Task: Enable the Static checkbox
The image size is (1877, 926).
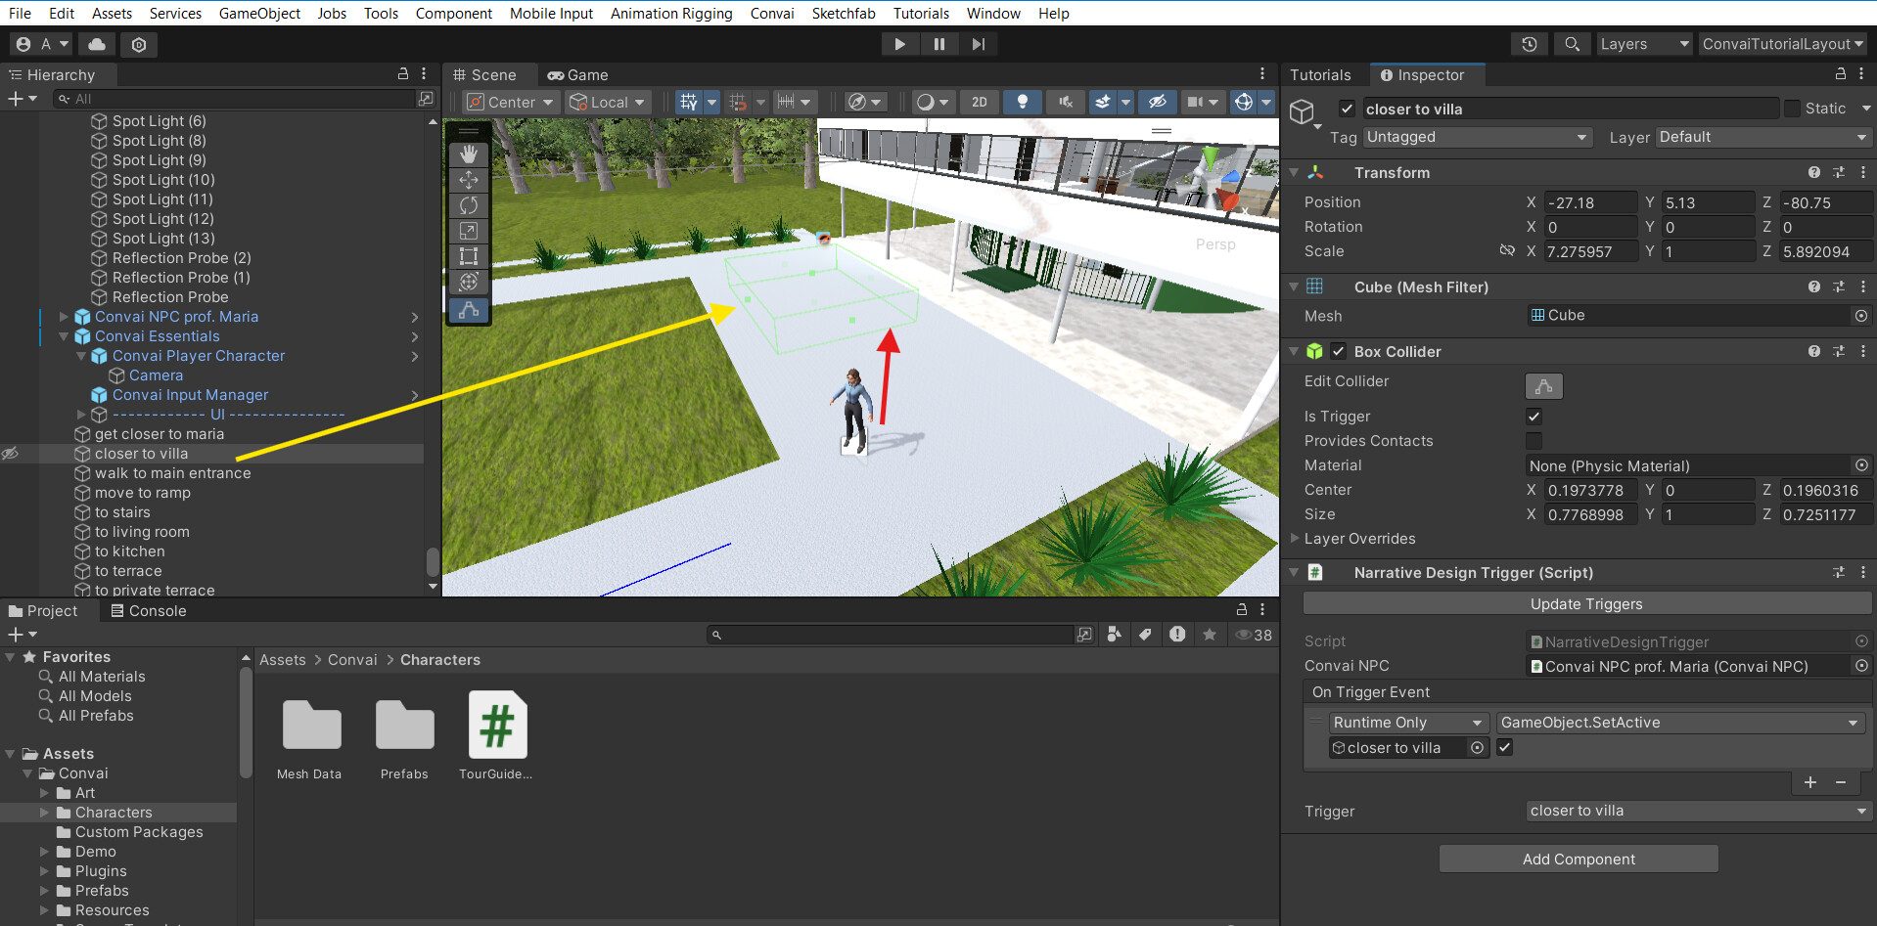Action: point(1792,109)
